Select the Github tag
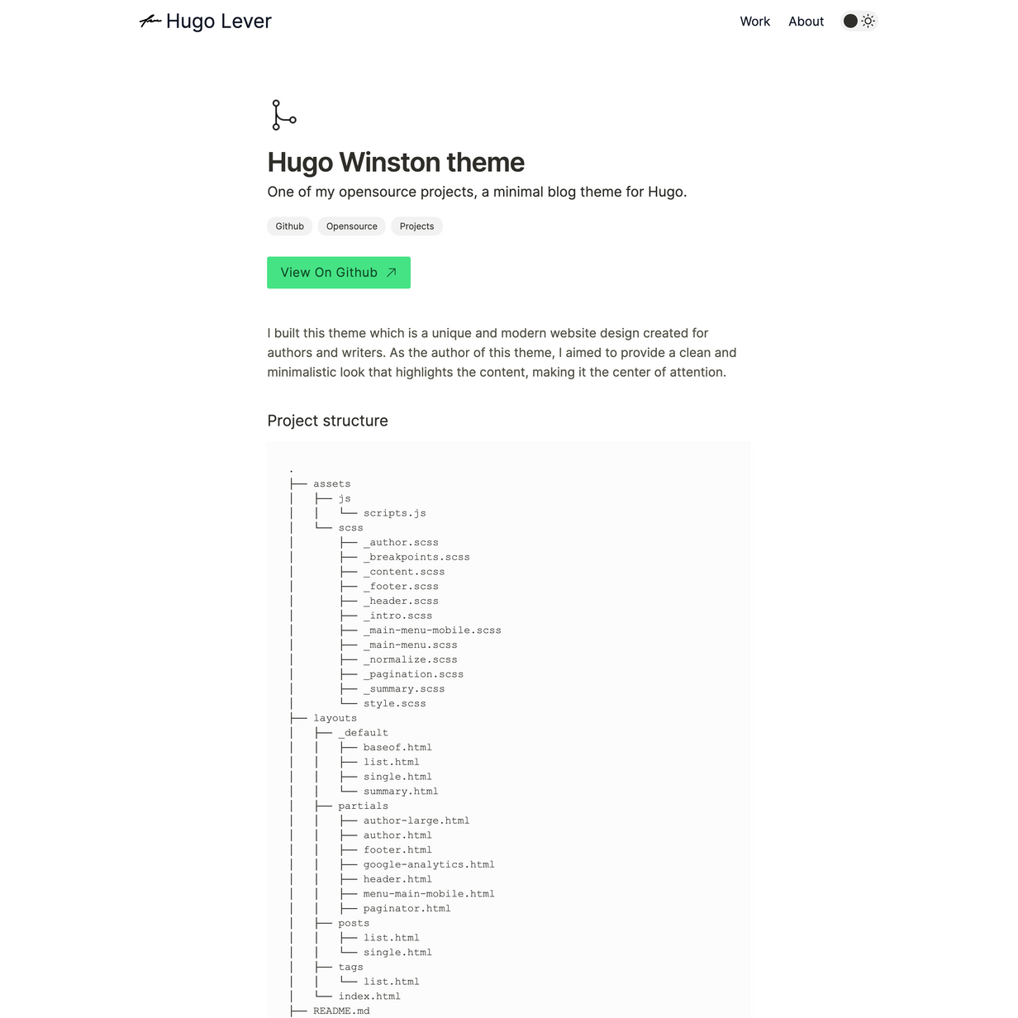 point(290,226)
